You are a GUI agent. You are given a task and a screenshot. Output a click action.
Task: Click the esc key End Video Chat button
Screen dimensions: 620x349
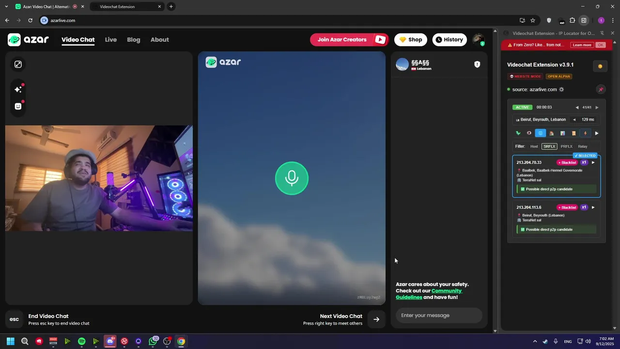(x=14, y=319)
